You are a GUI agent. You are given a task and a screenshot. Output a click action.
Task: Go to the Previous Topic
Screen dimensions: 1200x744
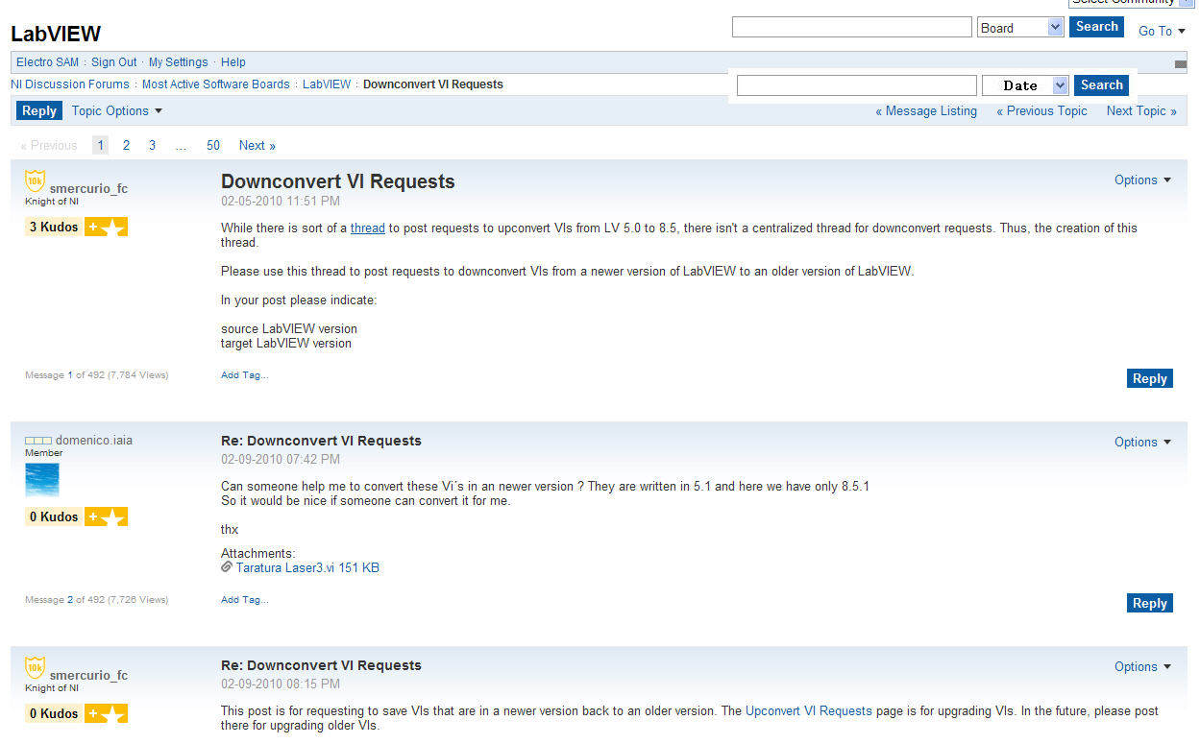pos(1041,110)
